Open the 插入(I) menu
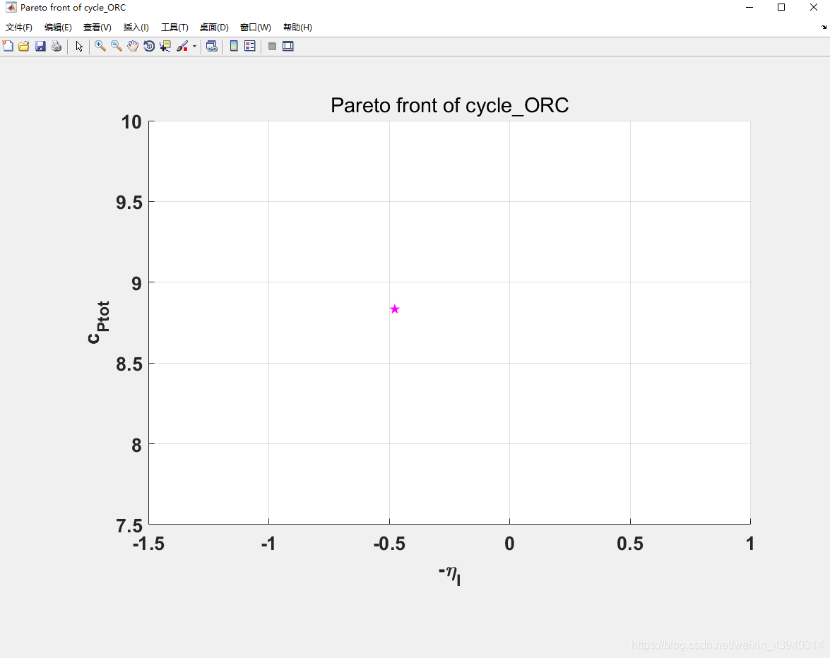This screenshot has width=830, height=658. [x=136, y=28]
